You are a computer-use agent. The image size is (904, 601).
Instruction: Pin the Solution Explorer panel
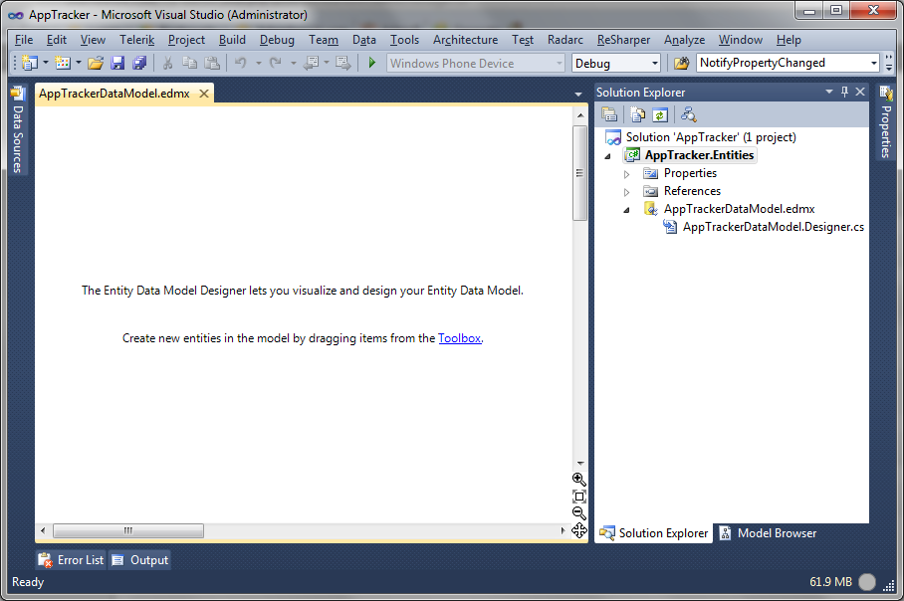click(x=844, y=92)
